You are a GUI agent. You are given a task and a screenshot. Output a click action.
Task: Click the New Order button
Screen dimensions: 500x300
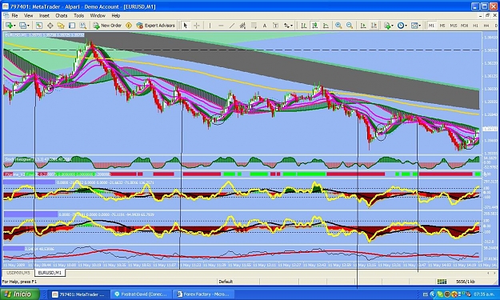click(107, 26)
